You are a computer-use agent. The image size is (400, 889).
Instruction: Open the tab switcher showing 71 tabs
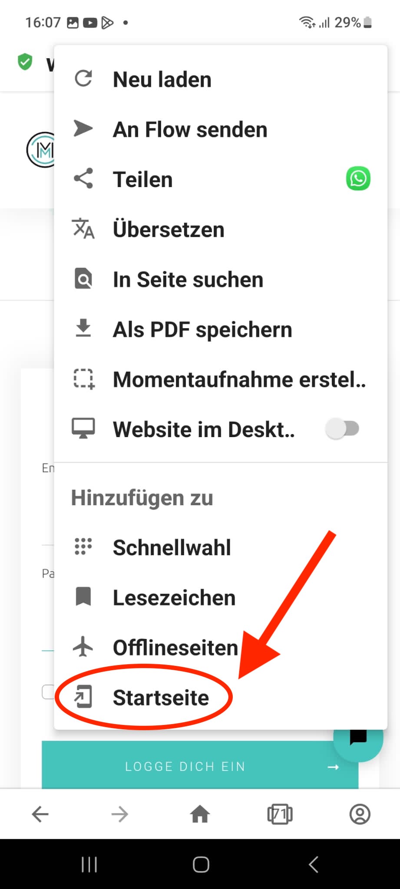280,814
